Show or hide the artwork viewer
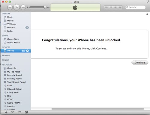 26,112
